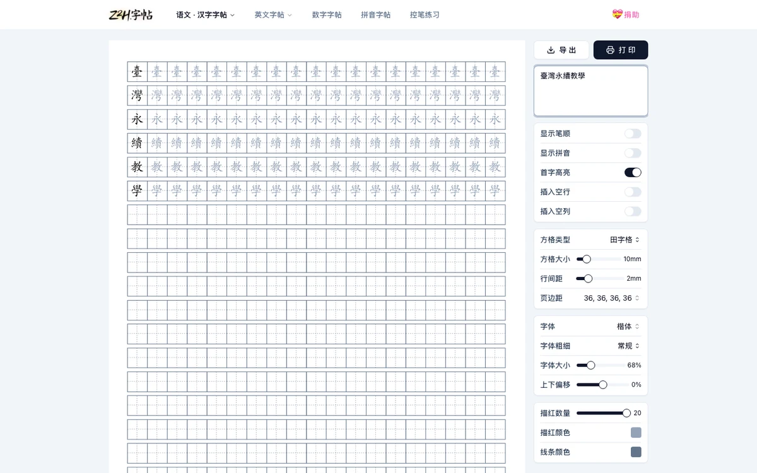Click the download icon on 导出 button
Screen dimensions: 757x473
tap(551, 50)
